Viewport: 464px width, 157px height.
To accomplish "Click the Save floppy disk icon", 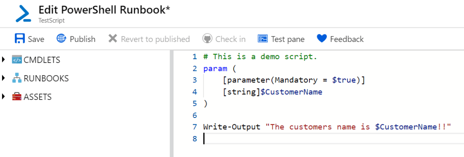I will (19, 39).
